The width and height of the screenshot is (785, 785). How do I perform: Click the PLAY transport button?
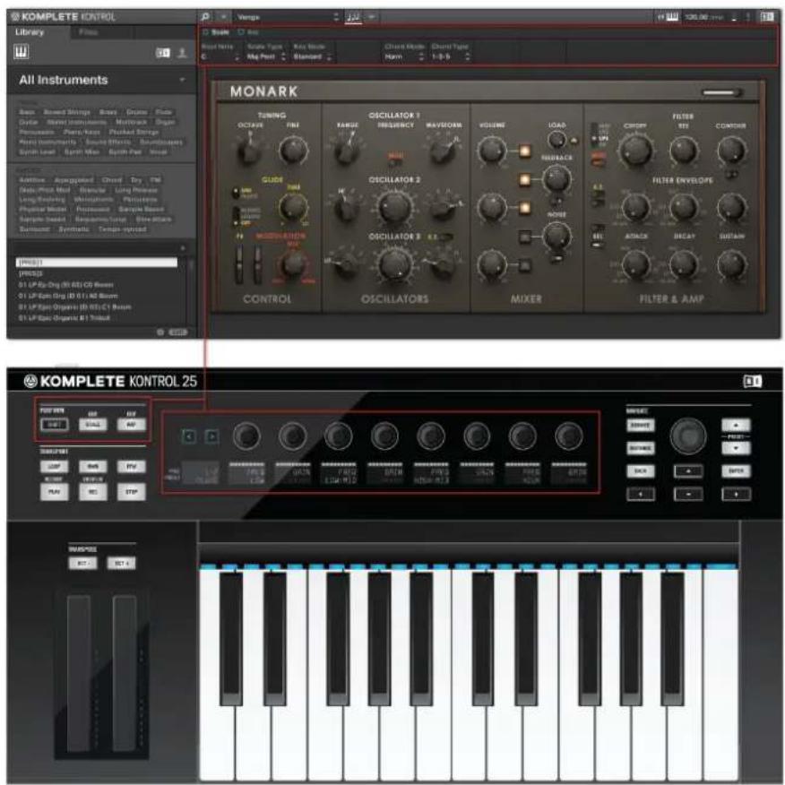(54, 492)
